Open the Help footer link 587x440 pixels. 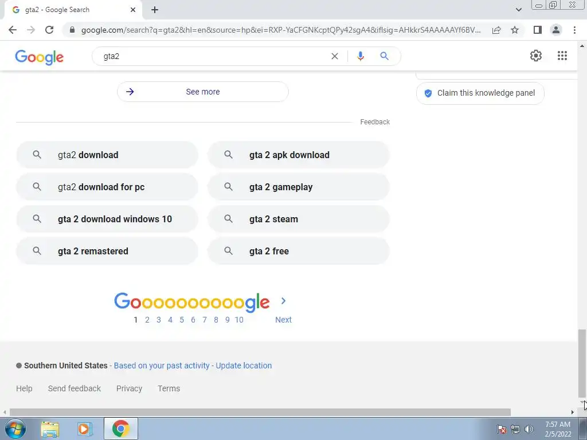(24, 389)
